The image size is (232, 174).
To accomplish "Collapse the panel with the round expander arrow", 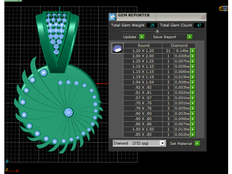I will pyautogui.click(x=158, y=31).
